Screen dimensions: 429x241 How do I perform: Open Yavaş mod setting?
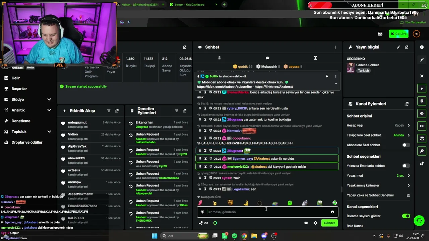click(x=378, y=175)
